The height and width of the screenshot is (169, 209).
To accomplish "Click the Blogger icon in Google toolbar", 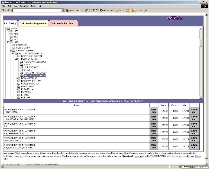I will click(x=128, y=10).
